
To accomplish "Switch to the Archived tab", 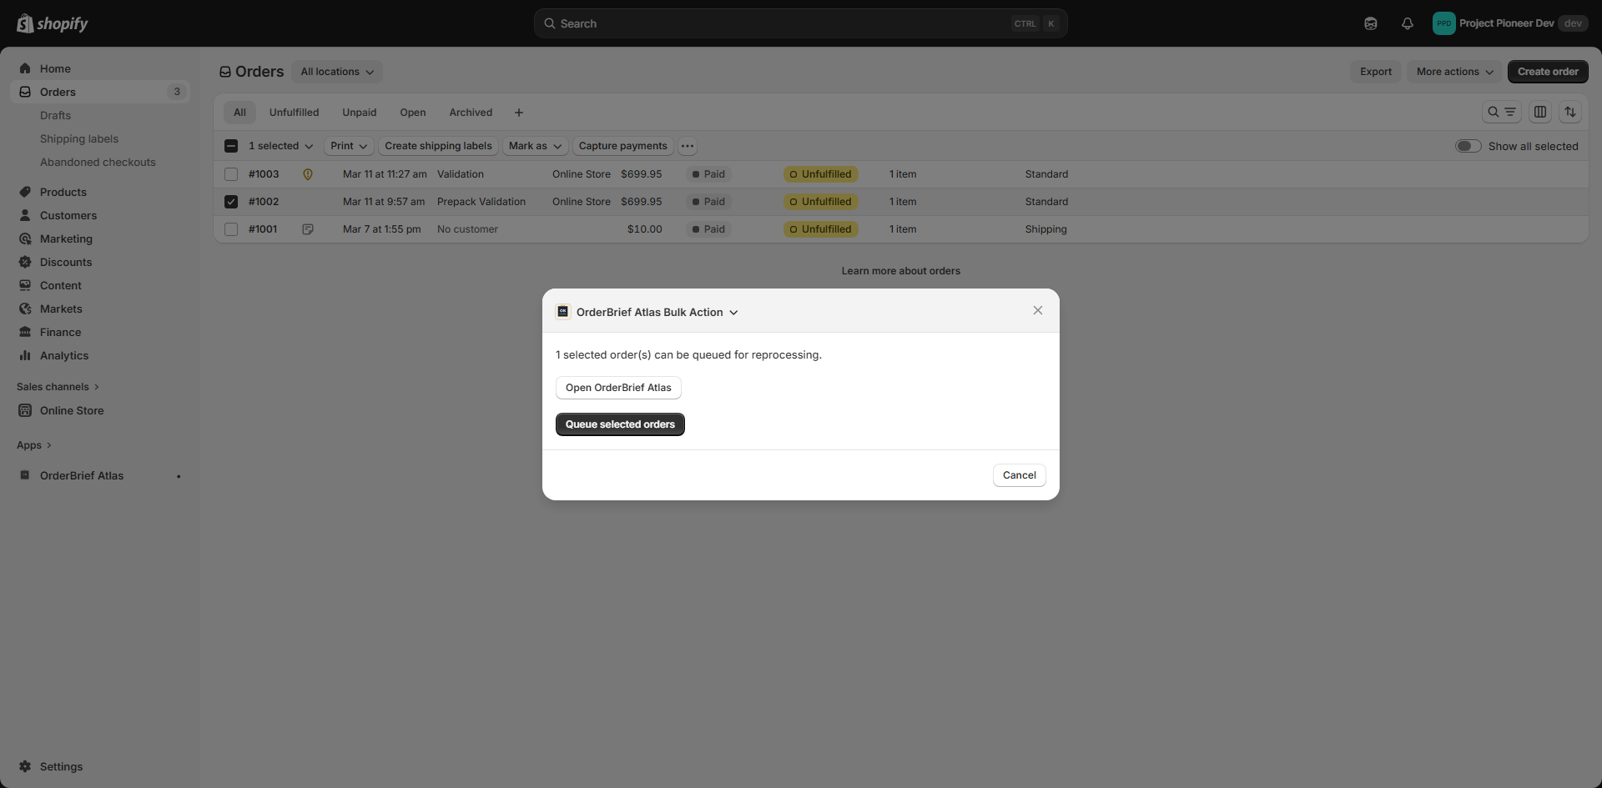I will click(471, 113).
